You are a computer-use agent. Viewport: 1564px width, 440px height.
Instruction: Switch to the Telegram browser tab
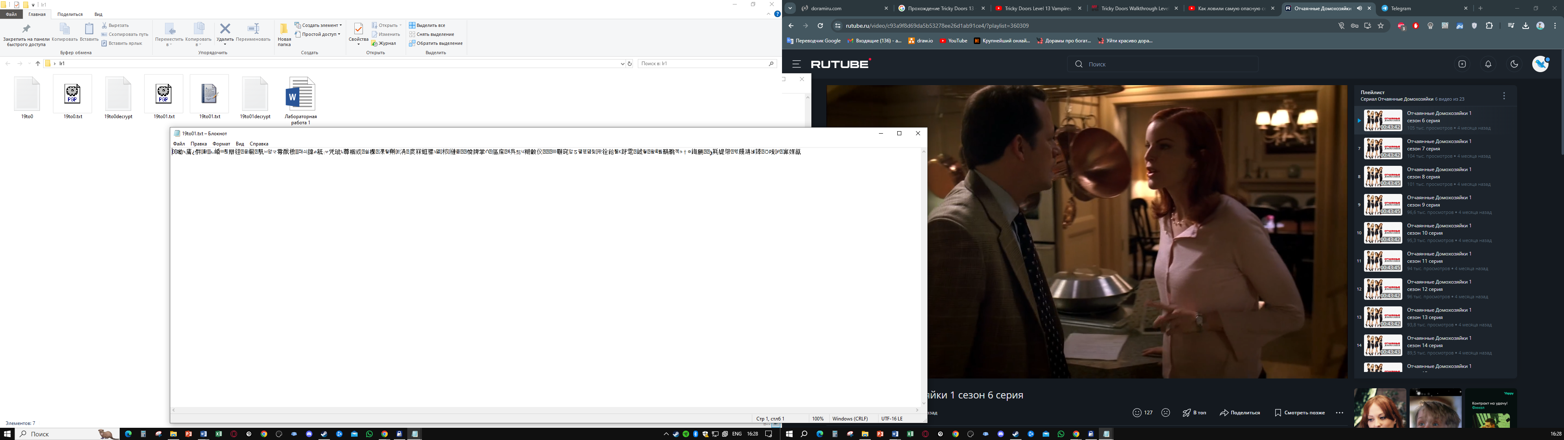point(1423,9)
